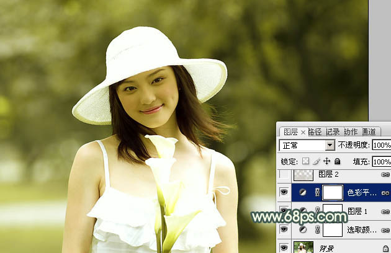The image size is (391, 253).
Task: Switch to the Paths tab
Action: click(x=315, y=131)
